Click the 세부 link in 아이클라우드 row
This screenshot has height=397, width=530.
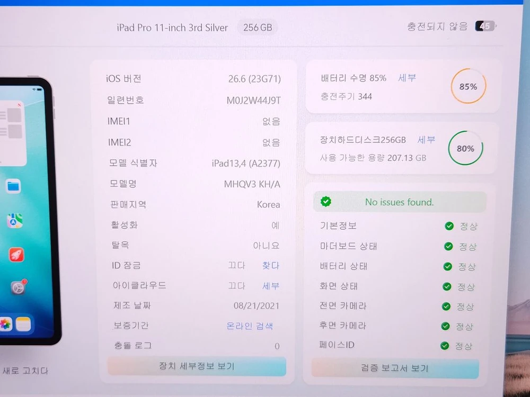point(271,286)
